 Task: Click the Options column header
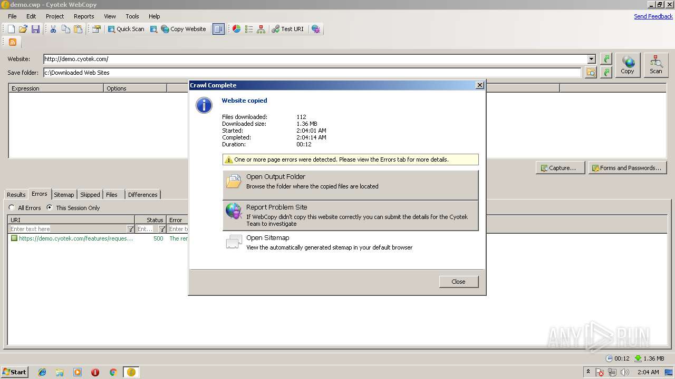(x=135, y=88)
